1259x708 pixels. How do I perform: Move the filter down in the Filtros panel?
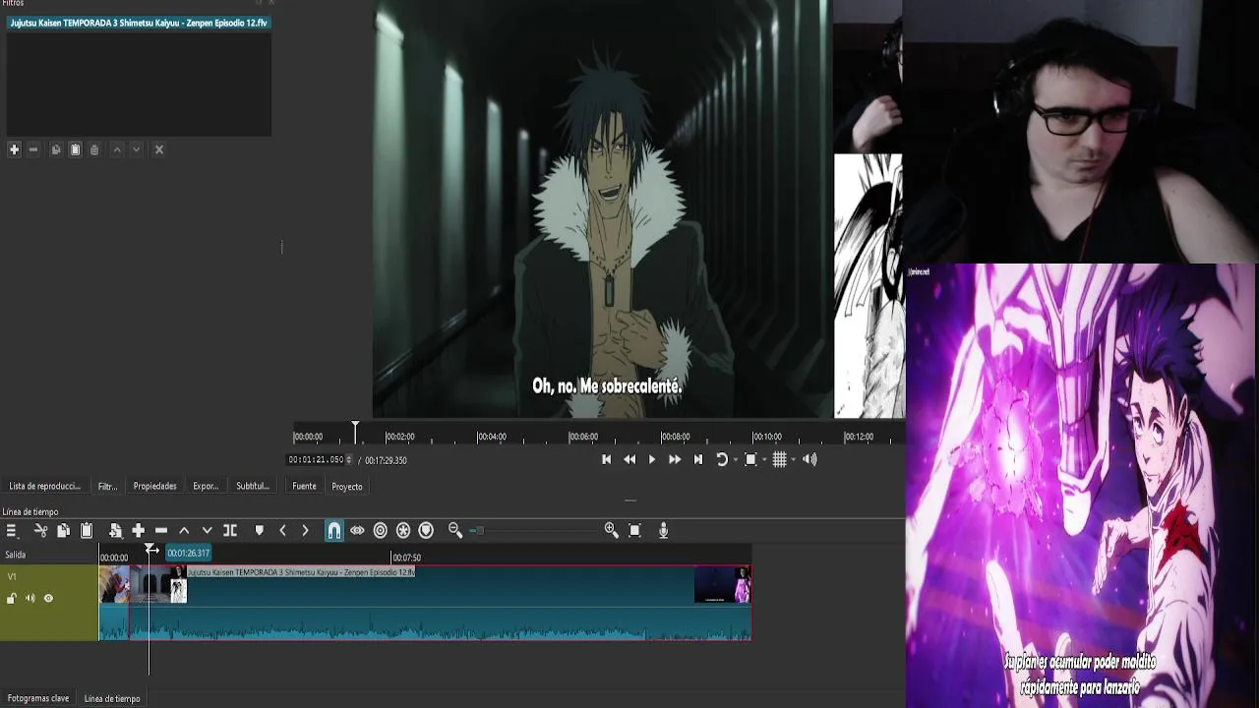[137, 149]
